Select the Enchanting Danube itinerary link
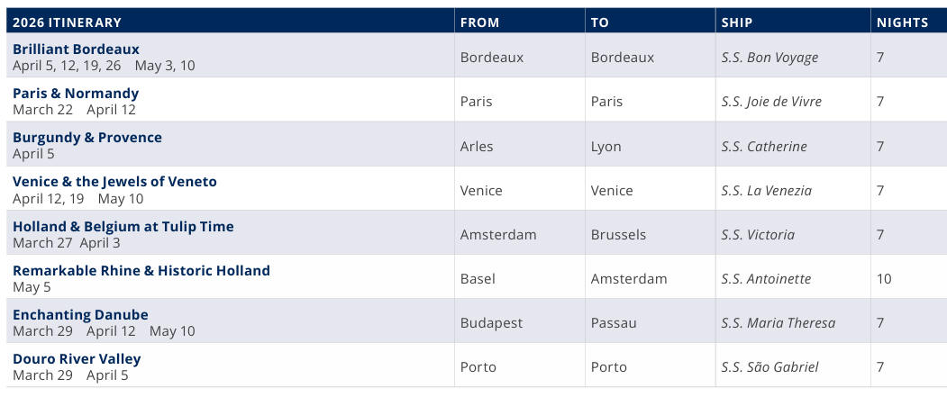 (x=80, y=315)
